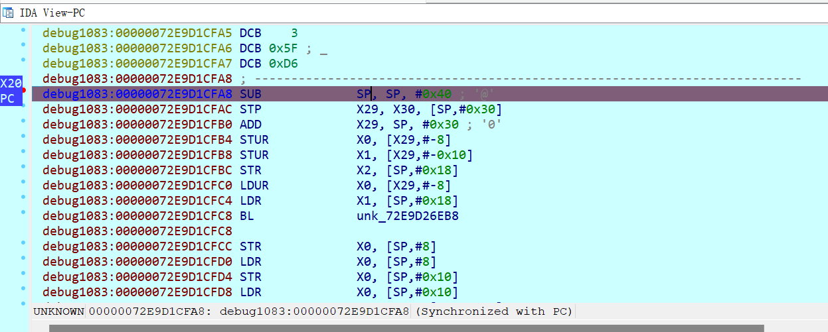
Task: Click the IDA View-PC panel icon
Action: [x=8, y=13]
